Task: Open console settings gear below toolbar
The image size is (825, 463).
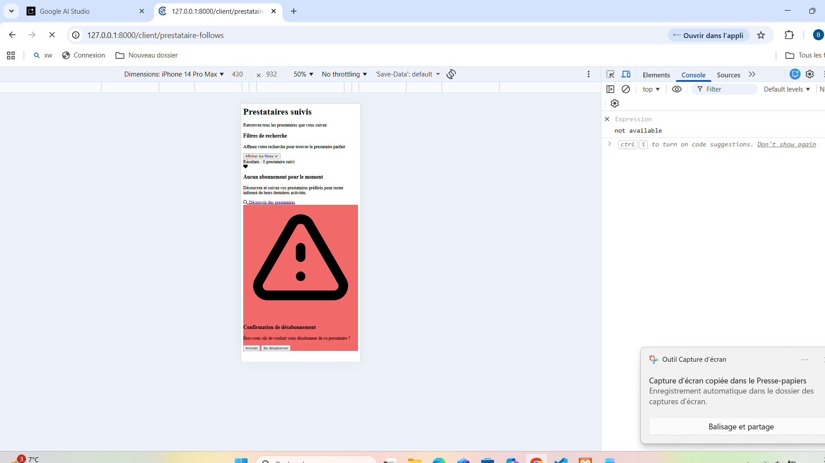Action: point(615,103)
